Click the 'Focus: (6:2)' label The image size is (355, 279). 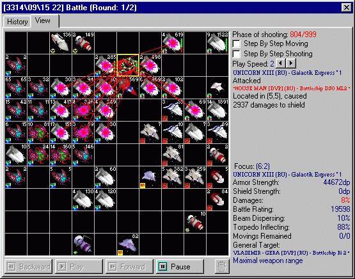[252, 166]
